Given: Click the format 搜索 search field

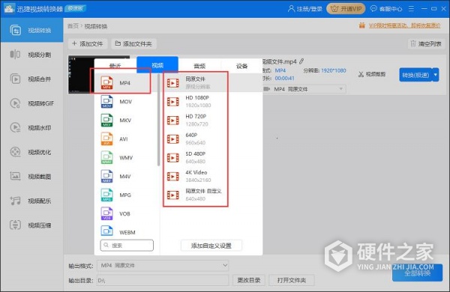Looking at the screenshot, I should point(127,246).
